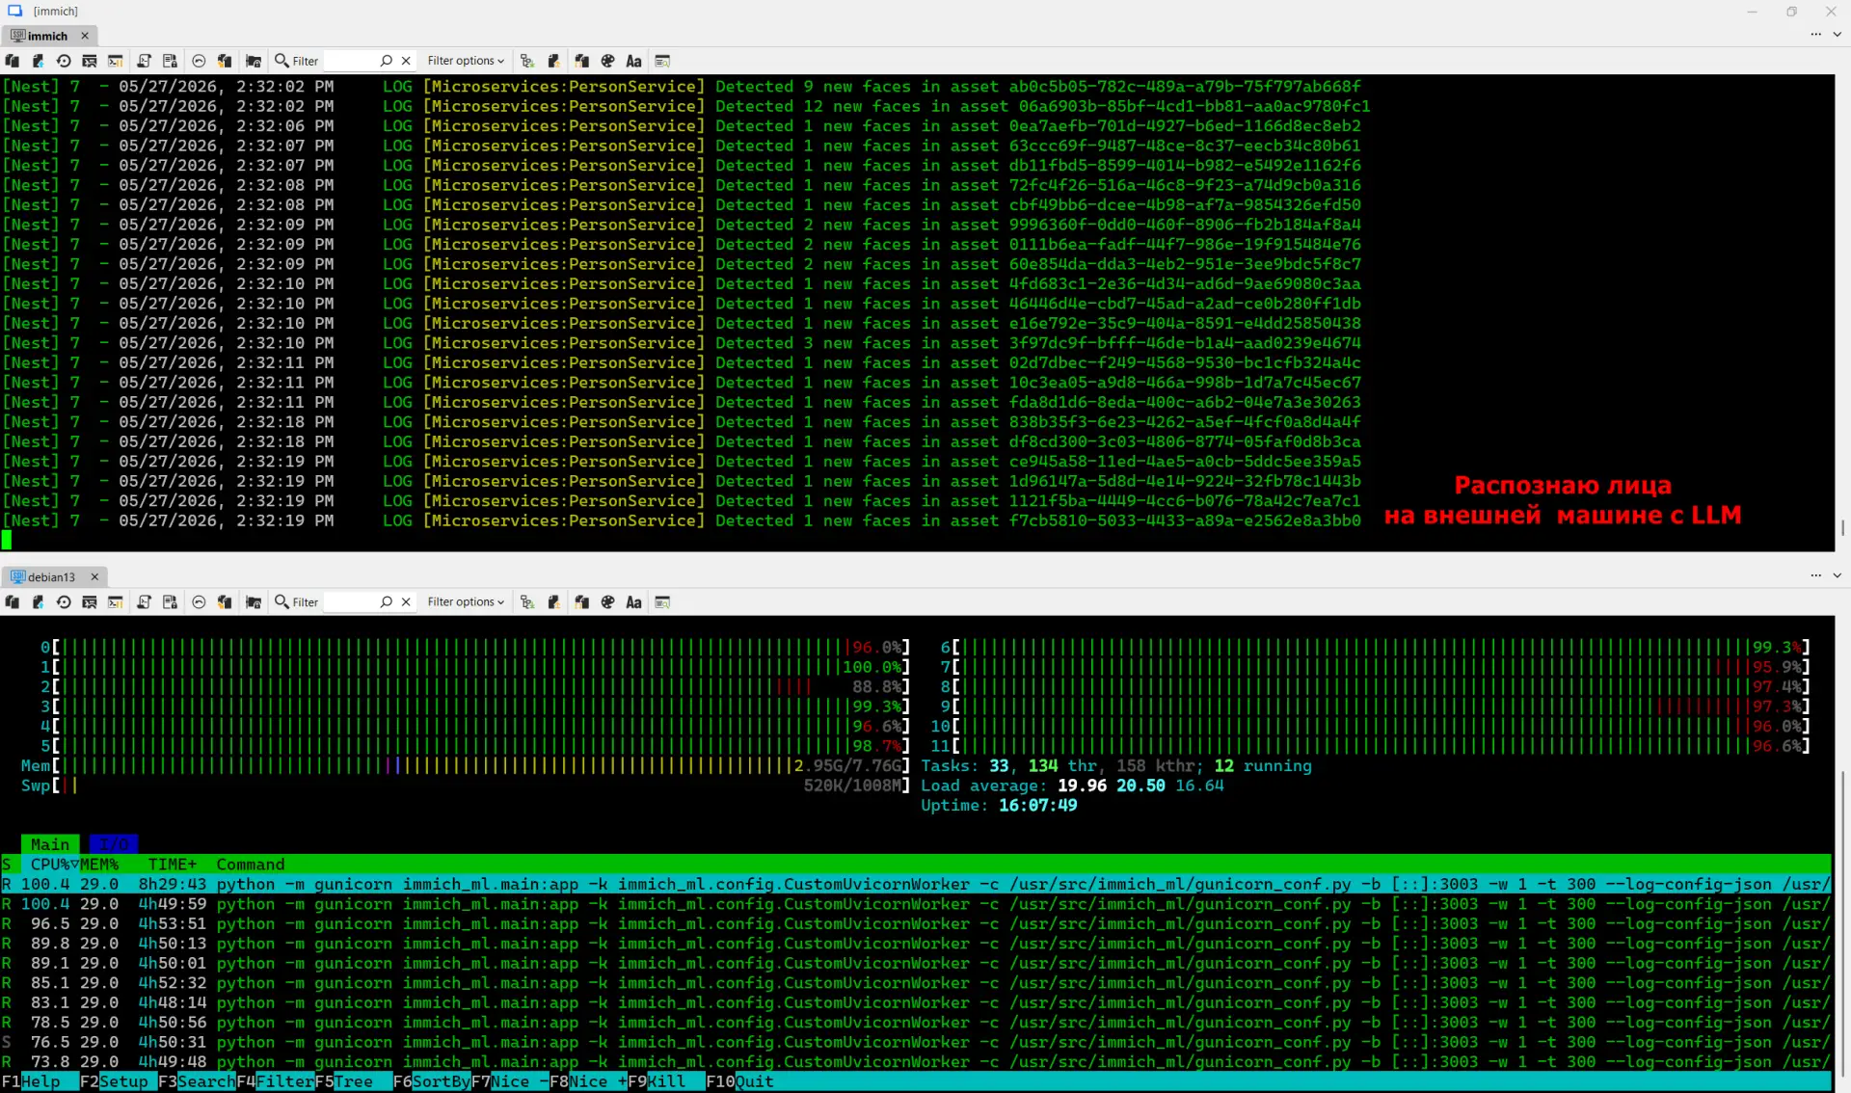Click F1 Help in htop footer

(31, 1081)
